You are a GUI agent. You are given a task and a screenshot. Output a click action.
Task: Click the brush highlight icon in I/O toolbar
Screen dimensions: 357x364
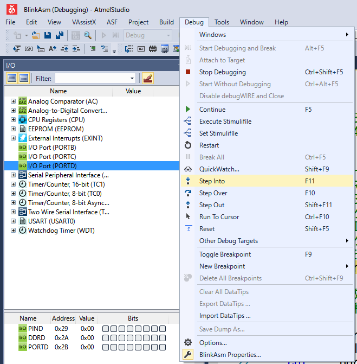(x=148, y=78)
